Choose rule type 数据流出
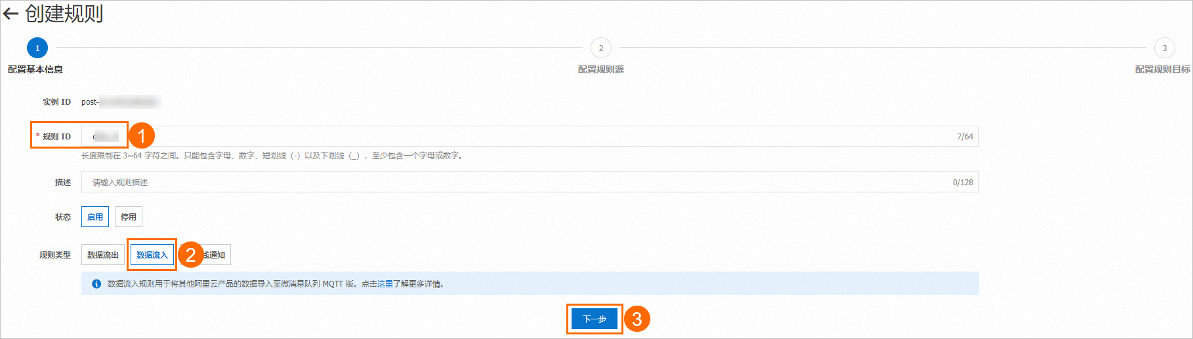 (103, 255)
